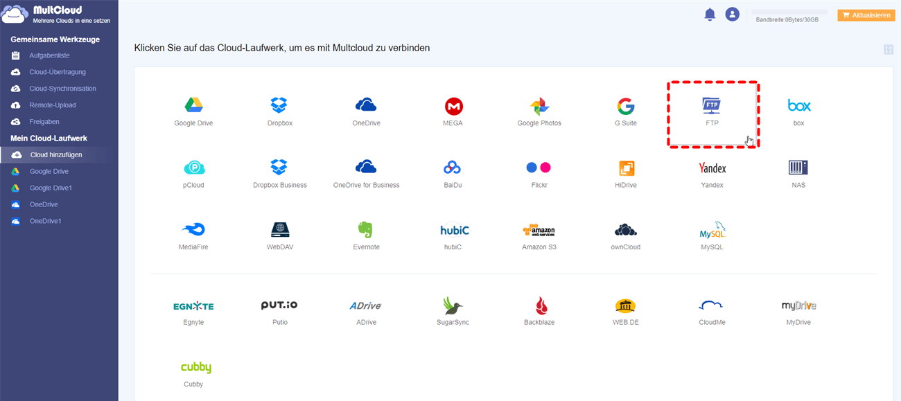Add pCloud drive
Image resolution: width=901 pixels, height=401 pixels.
193,168
